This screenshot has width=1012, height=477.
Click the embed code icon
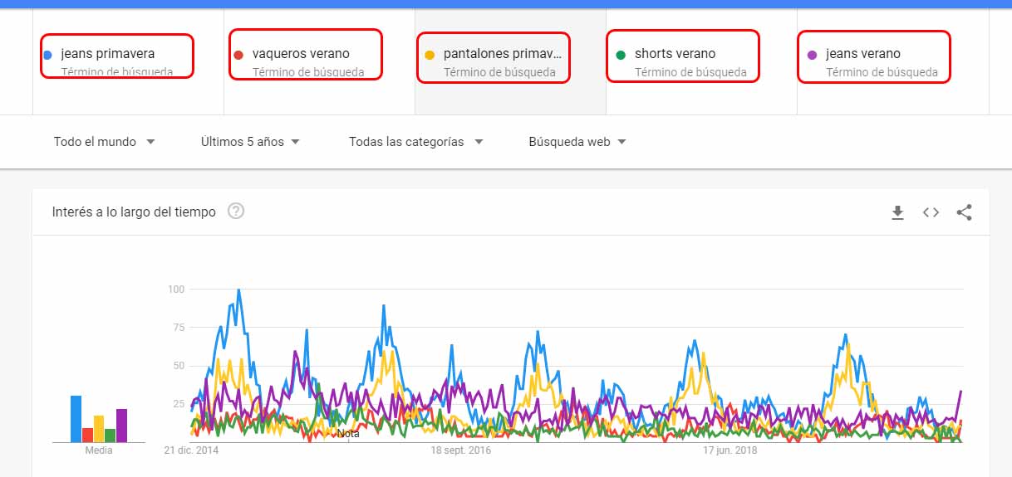931,212
